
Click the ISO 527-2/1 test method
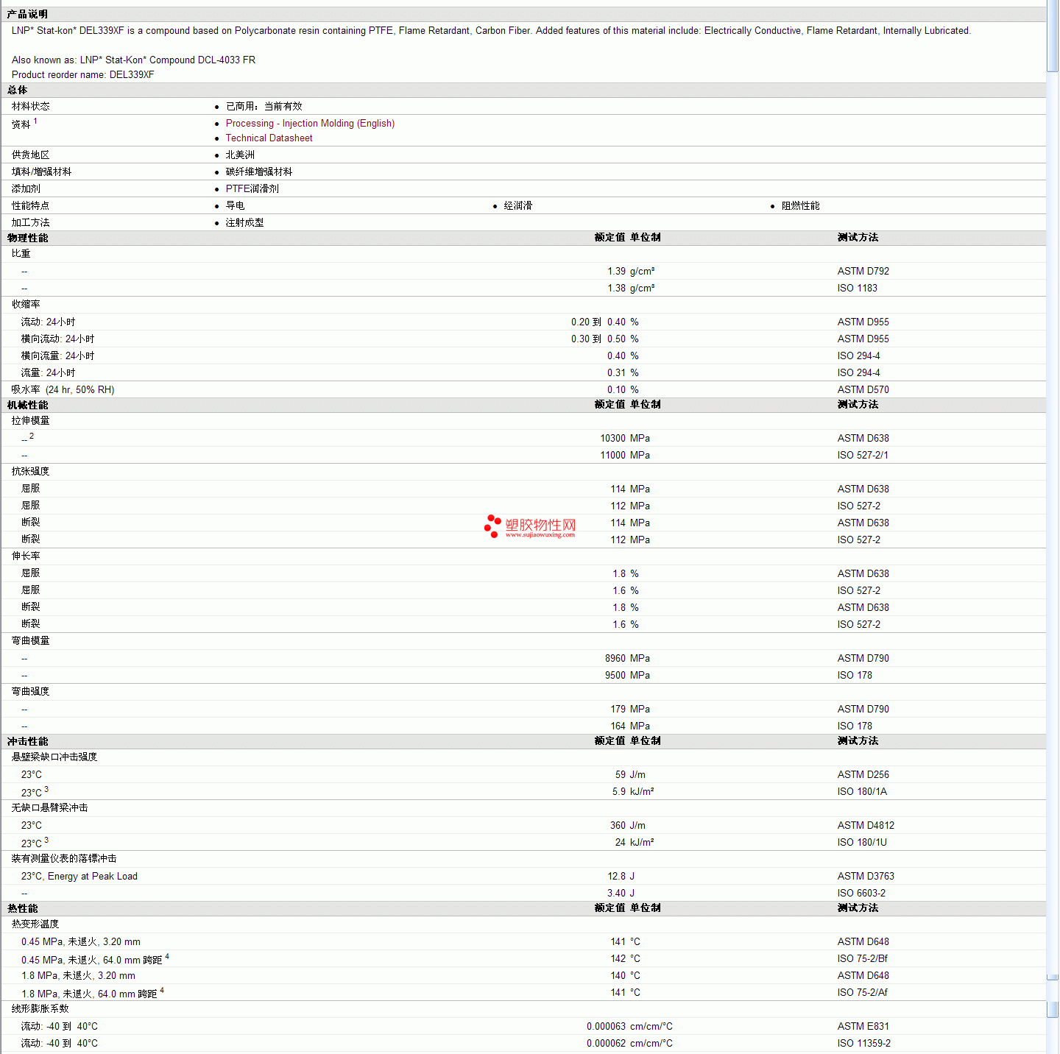click(x=863, y=456)
